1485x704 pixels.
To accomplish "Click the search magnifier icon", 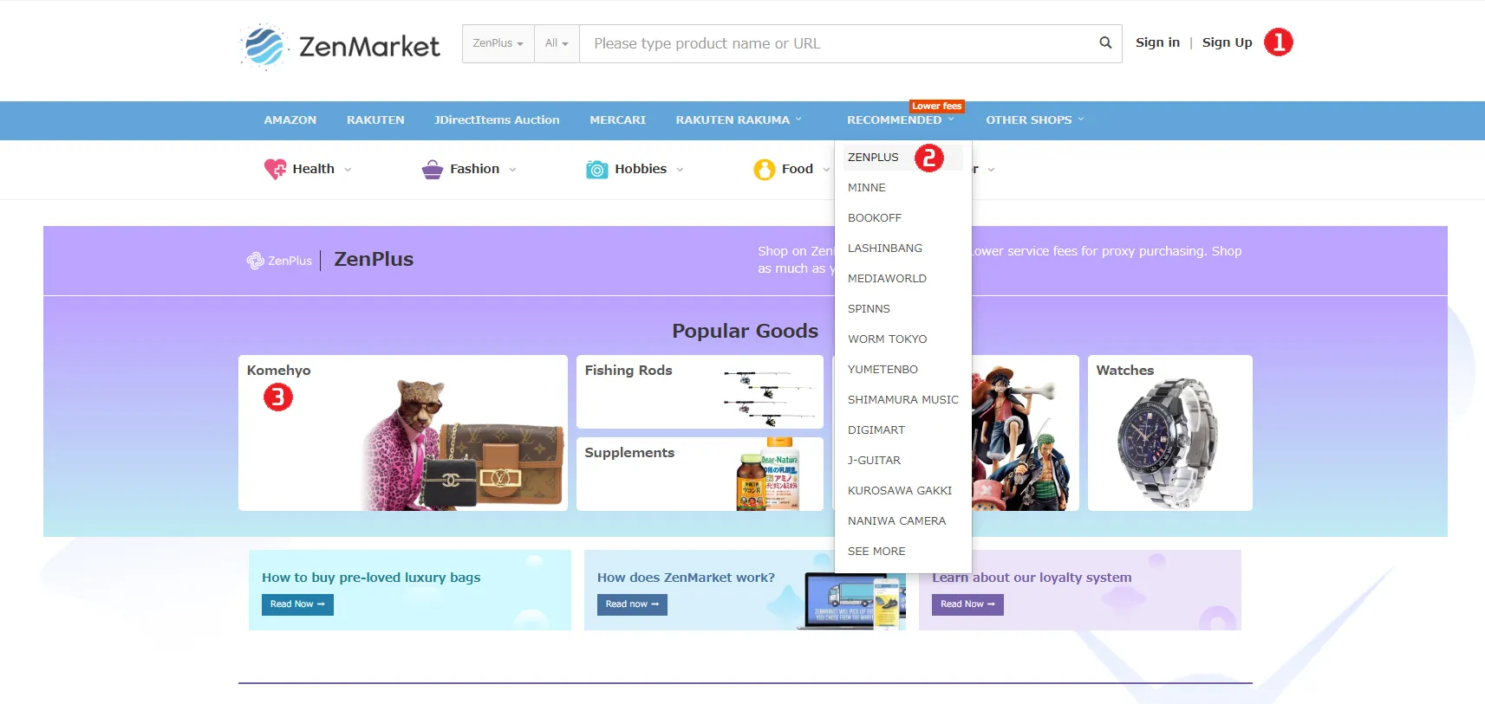I will click(1105, 42).
